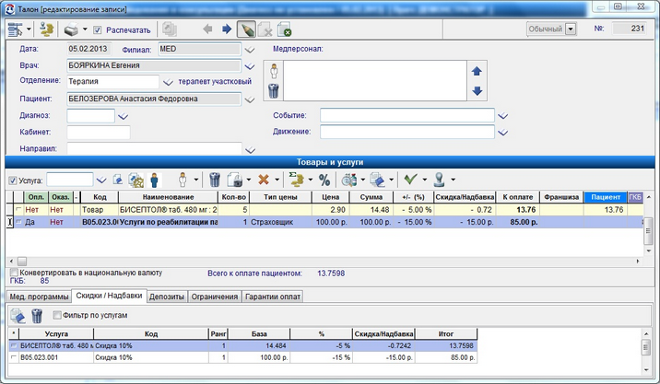Expand the Филиал chevron selector
Screen dimensions: 660x384
pyautogui.click(x=250, y=50)
